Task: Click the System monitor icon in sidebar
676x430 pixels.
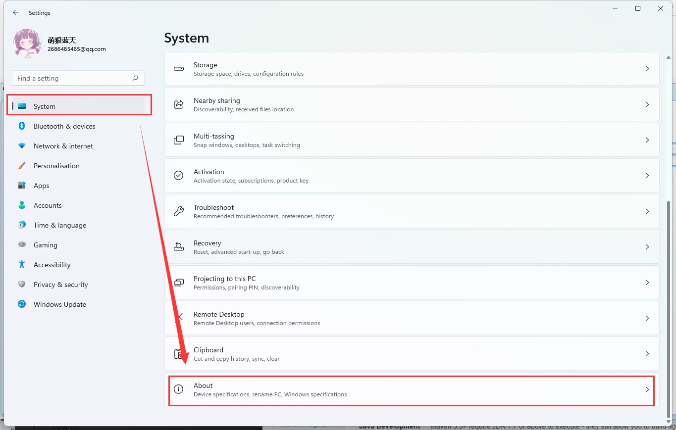Action: [22, 106]
